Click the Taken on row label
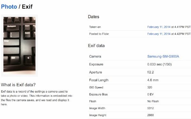 95,27
